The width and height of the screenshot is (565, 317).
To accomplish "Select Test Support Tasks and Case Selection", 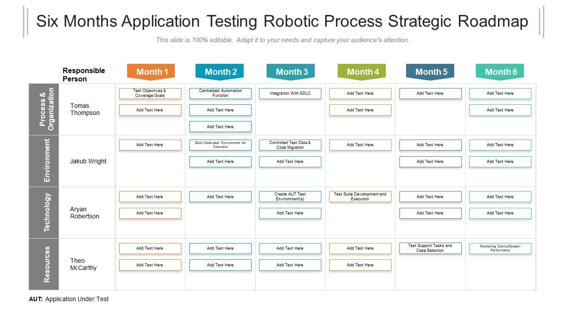I will 430,248.
